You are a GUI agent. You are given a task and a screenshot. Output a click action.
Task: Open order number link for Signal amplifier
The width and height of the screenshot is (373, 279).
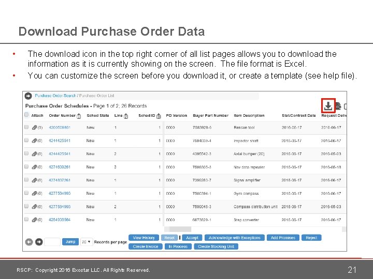click(x=60, y=180)
